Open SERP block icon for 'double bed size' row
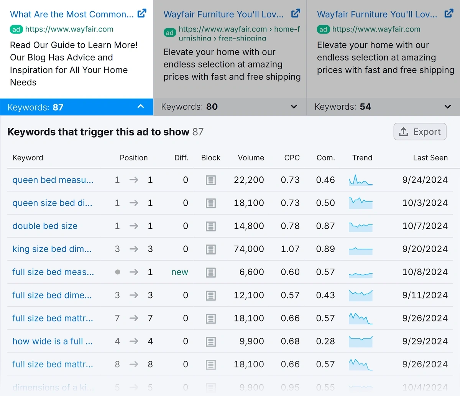Screen dimensions: 460x396 [x=211, y=226]
